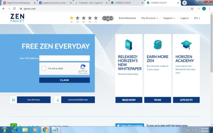This screenshot has width=213, height=133.
Task: Expand the Support dropdown
Action: [169, 18]
